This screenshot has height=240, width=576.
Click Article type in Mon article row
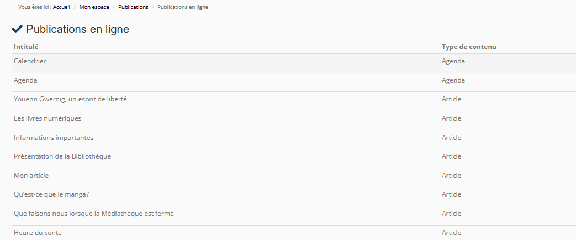[451, 176]
